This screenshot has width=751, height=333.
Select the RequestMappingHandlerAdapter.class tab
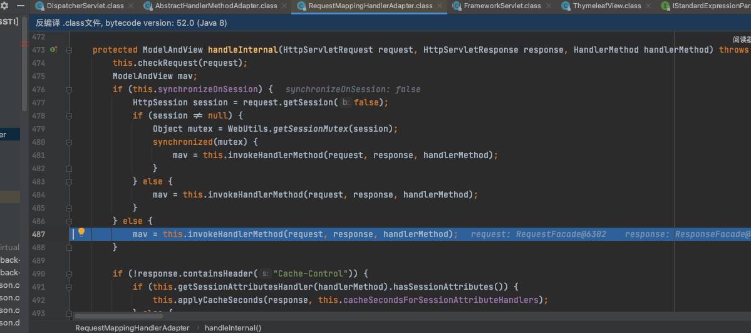point(370,6)
